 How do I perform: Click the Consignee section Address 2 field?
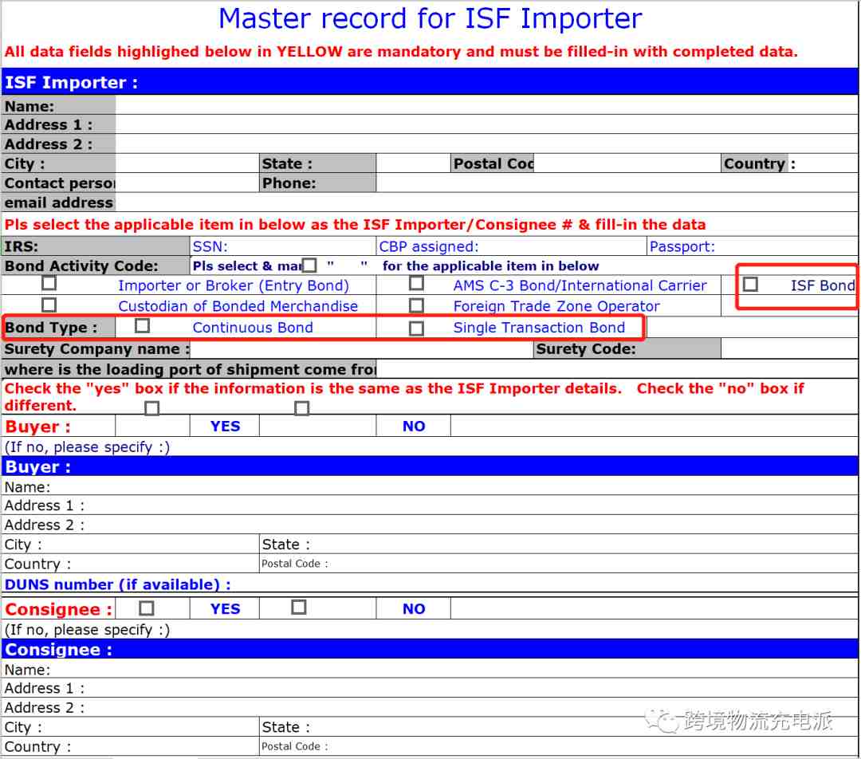430,707
